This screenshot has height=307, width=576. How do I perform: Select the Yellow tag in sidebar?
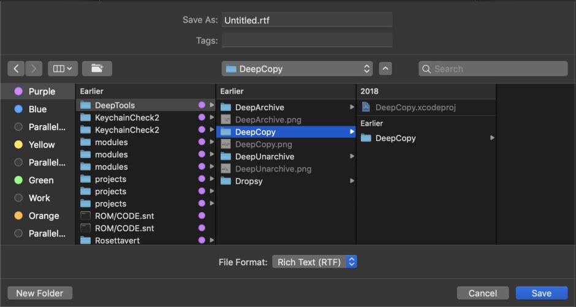click(x=38, y=145)
